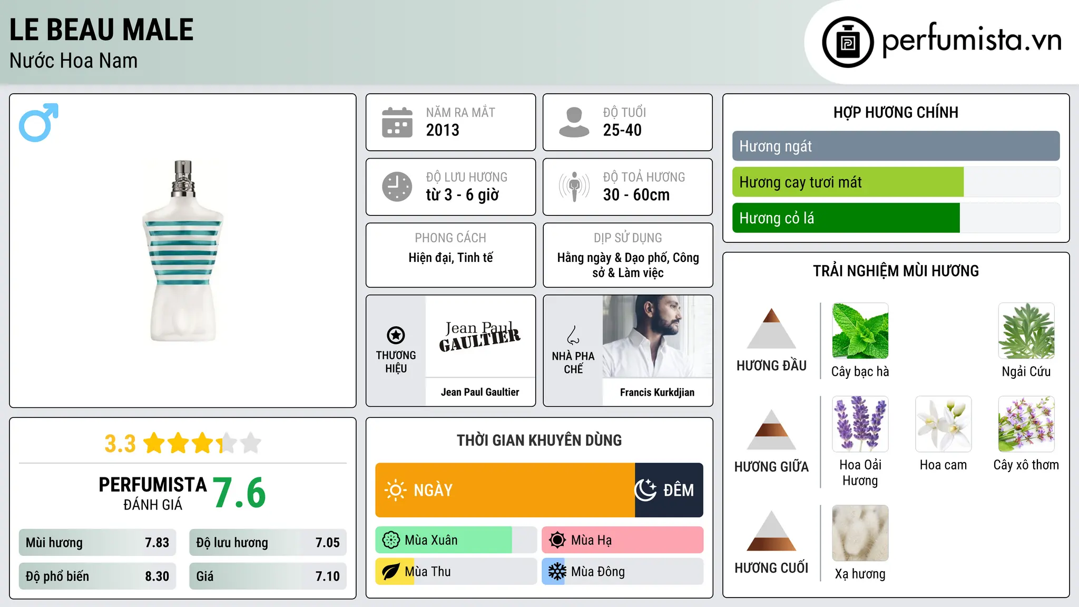Click the HƯƠNG ĐẦU label

(771, 366)
